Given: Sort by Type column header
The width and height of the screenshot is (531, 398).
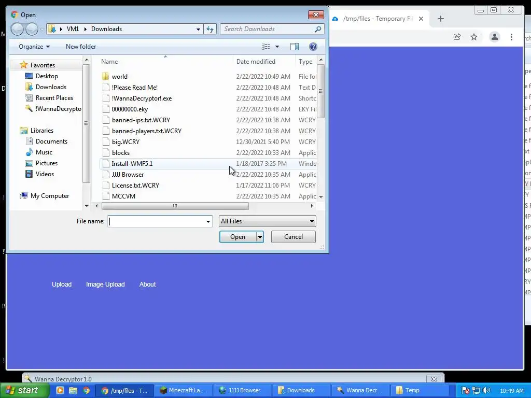Looking at the screenshot, I should 305,62.
